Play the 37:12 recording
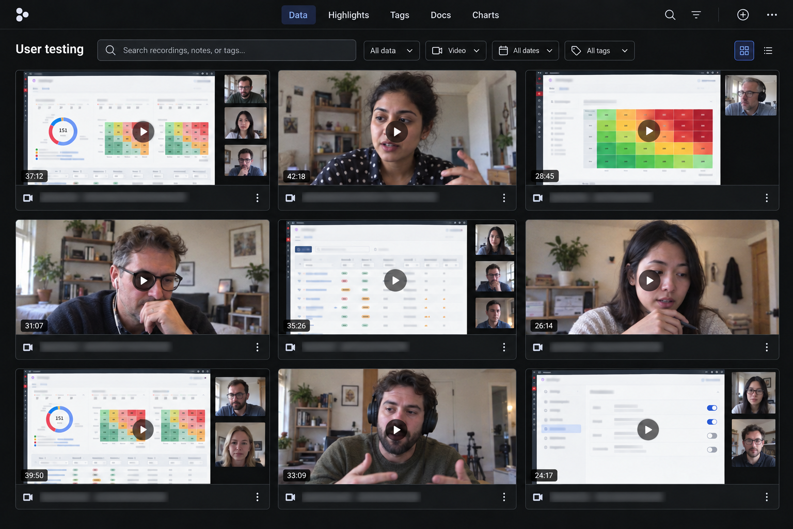 tap(143, 132)
